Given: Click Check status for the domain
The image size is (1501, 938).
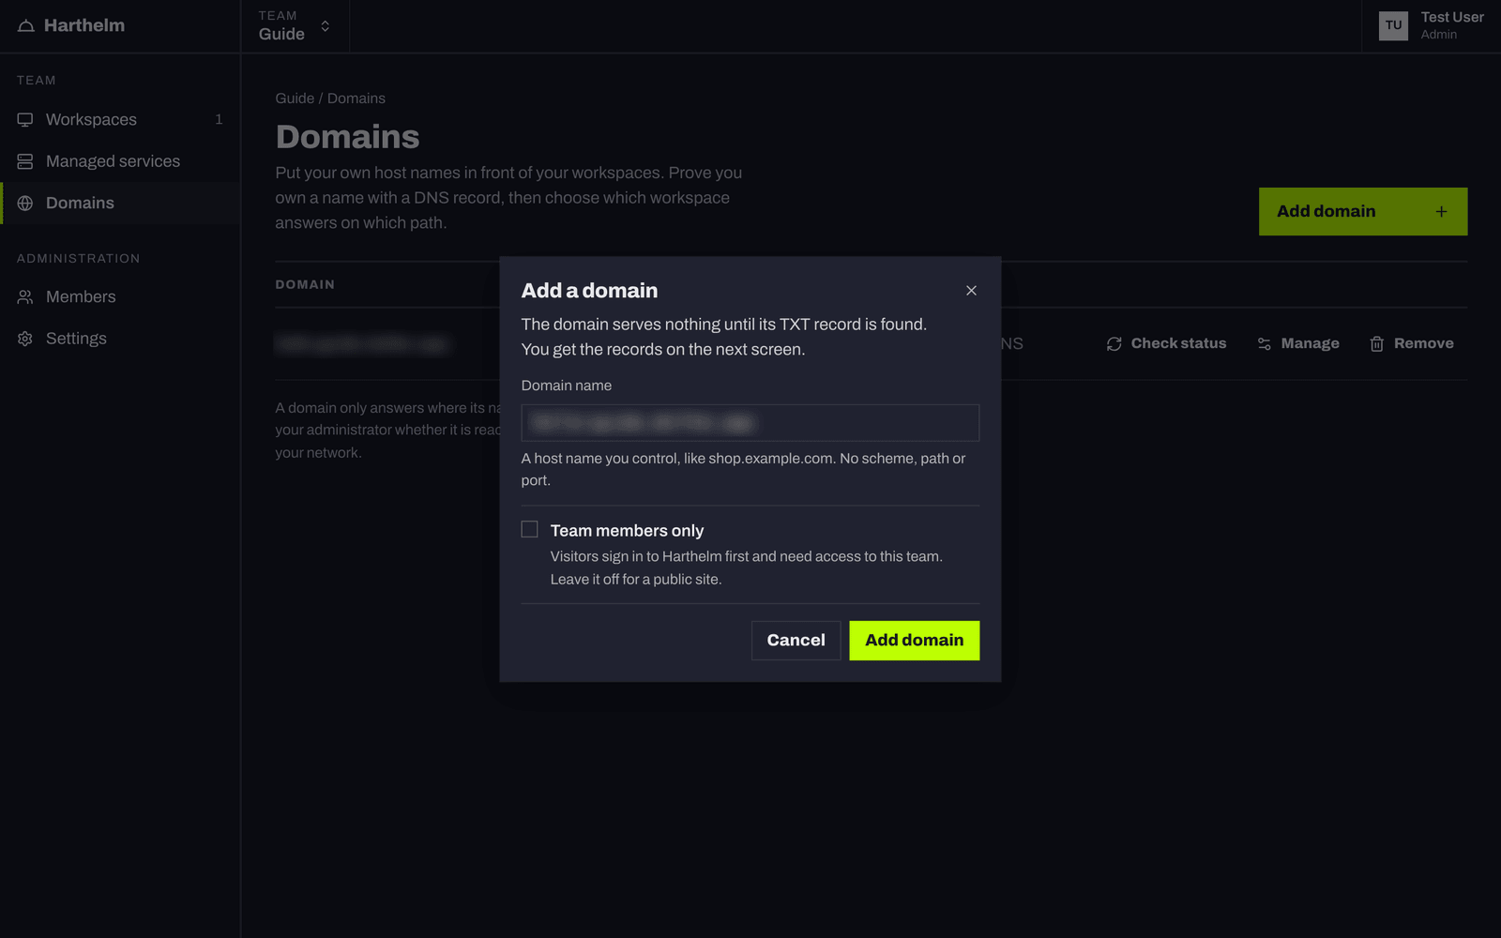Looking at the screenshot, I should (1166, 343).
